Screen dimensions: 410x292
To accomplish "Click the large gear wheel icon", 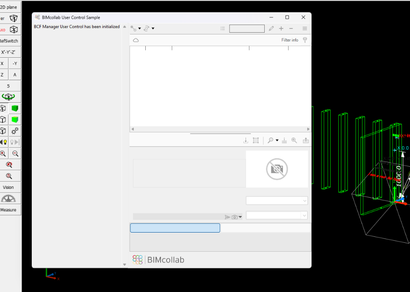I will [x=8, y=199].
